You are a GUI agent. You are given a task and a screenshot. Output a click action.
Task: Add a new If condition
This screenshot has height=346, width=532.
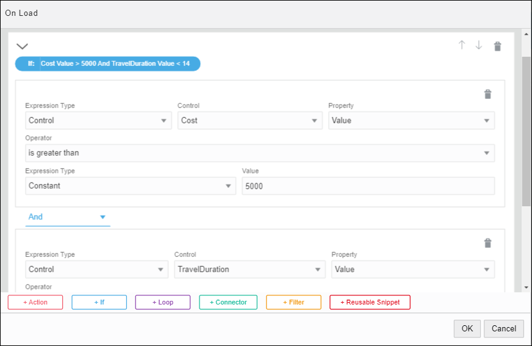tap(99, 302)
